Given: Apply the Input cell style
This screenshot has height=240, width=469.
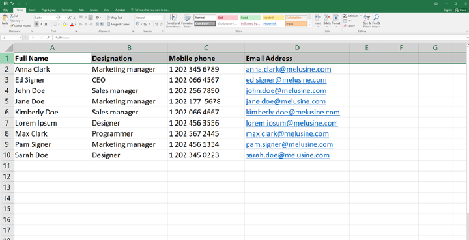Looking at the screenshot, I should [296, 23].
